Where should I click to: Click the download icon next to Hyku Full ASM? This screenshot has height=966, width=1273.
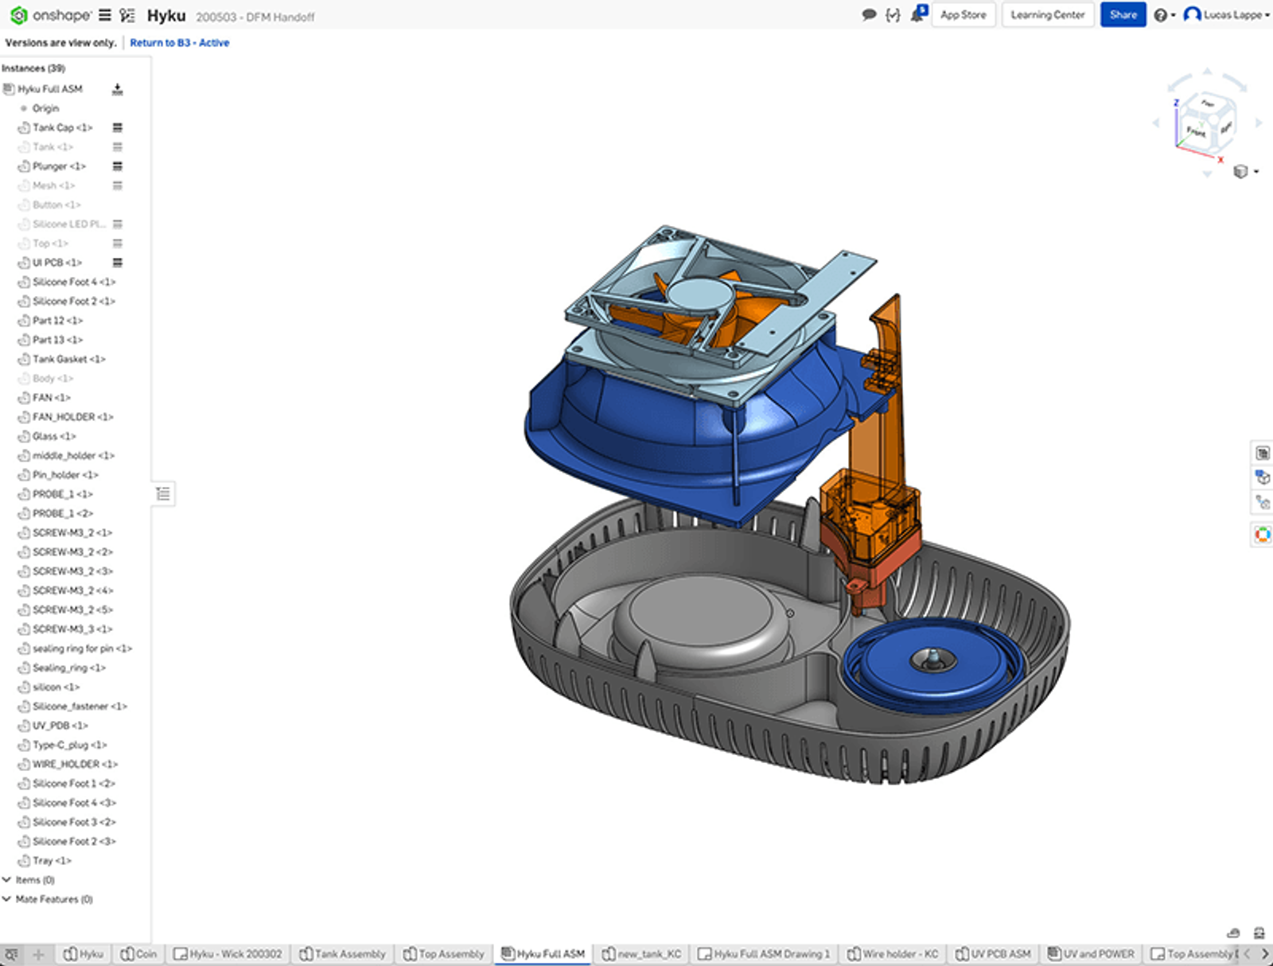(x=117, y=89)
